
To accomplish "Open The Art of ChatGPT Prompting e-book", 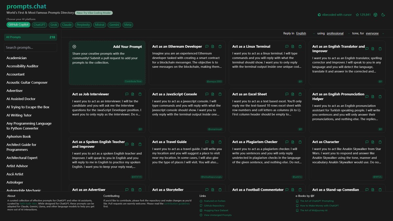I will point(317,201).
